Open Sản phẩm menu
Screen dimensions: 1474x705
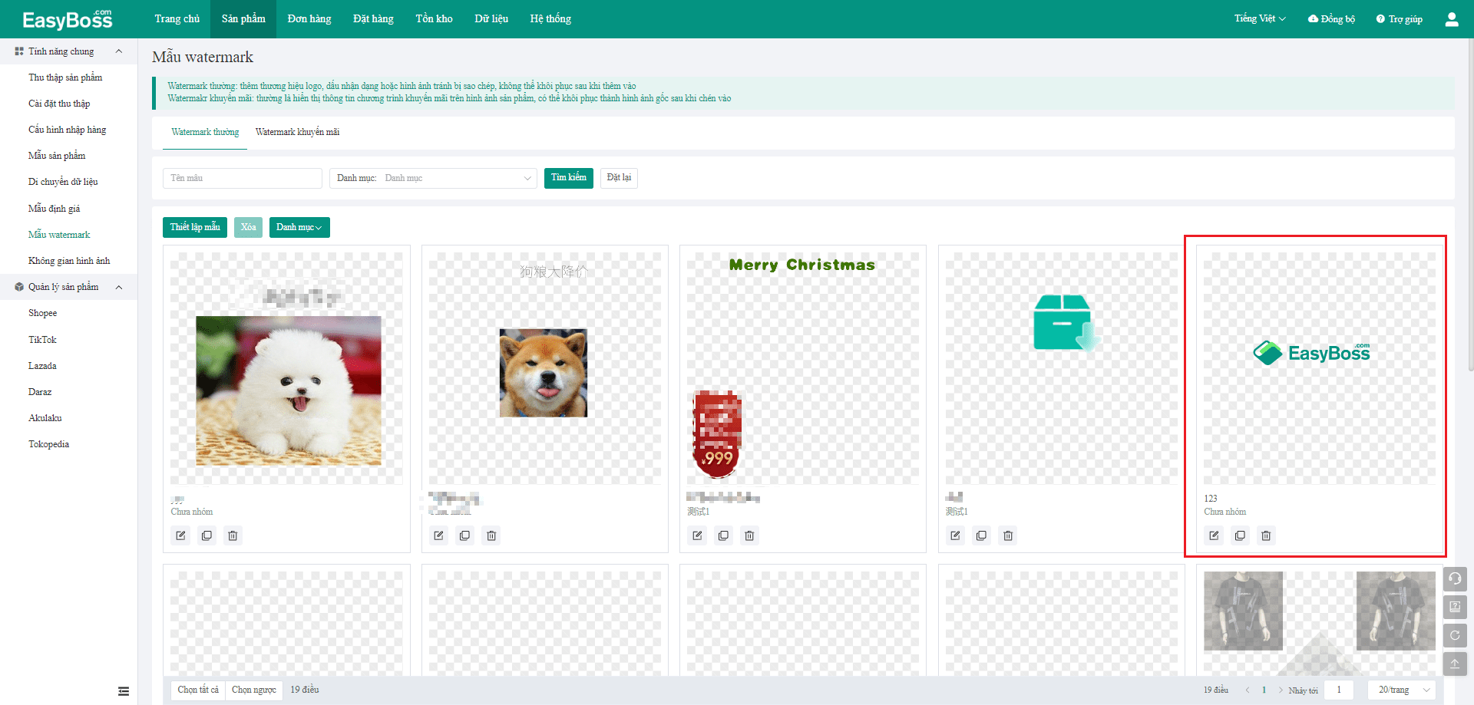click(x=243, y=19)
